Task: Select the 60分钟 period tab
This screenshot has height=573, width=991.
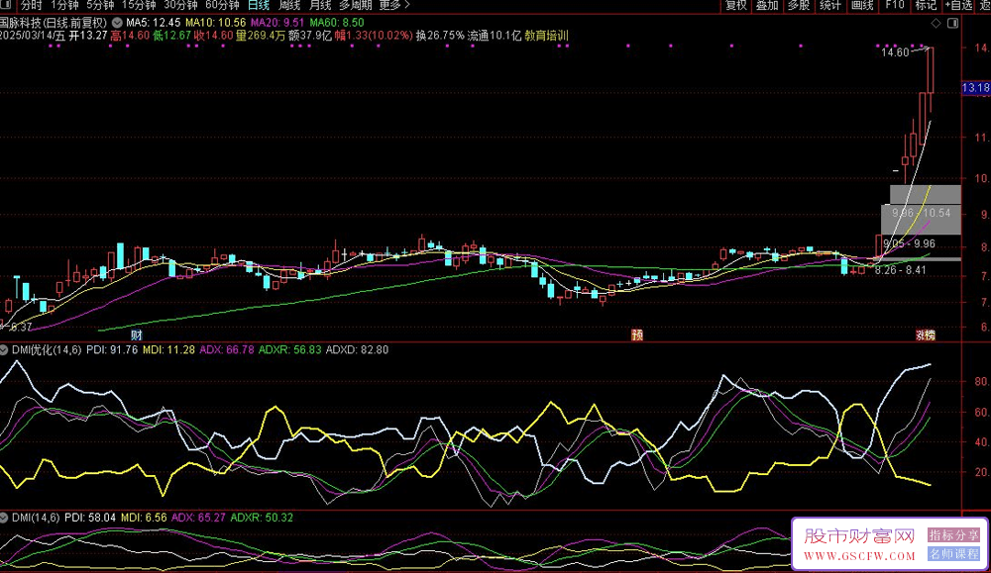Action: click(222, 6)
